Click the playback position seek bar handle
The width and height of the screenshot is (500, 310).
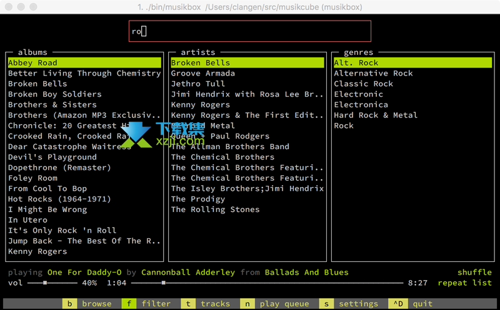[163, 283]
